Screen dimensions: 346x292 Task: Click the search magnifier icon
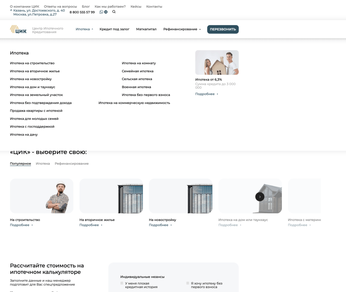click(114, 12)
